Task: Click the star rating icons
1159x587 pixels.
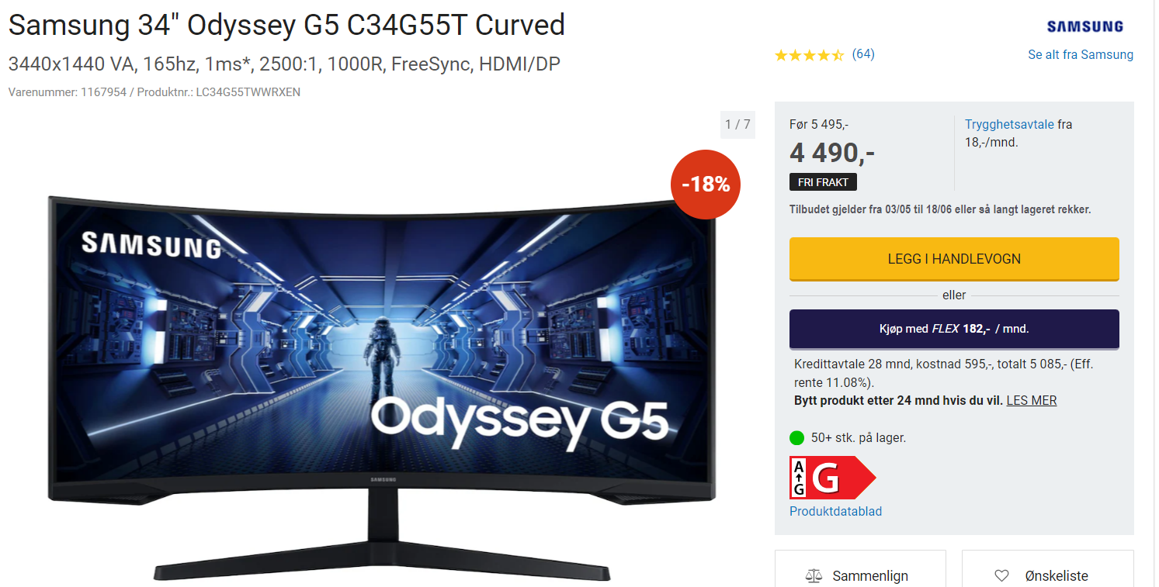Action: (810, 55)
